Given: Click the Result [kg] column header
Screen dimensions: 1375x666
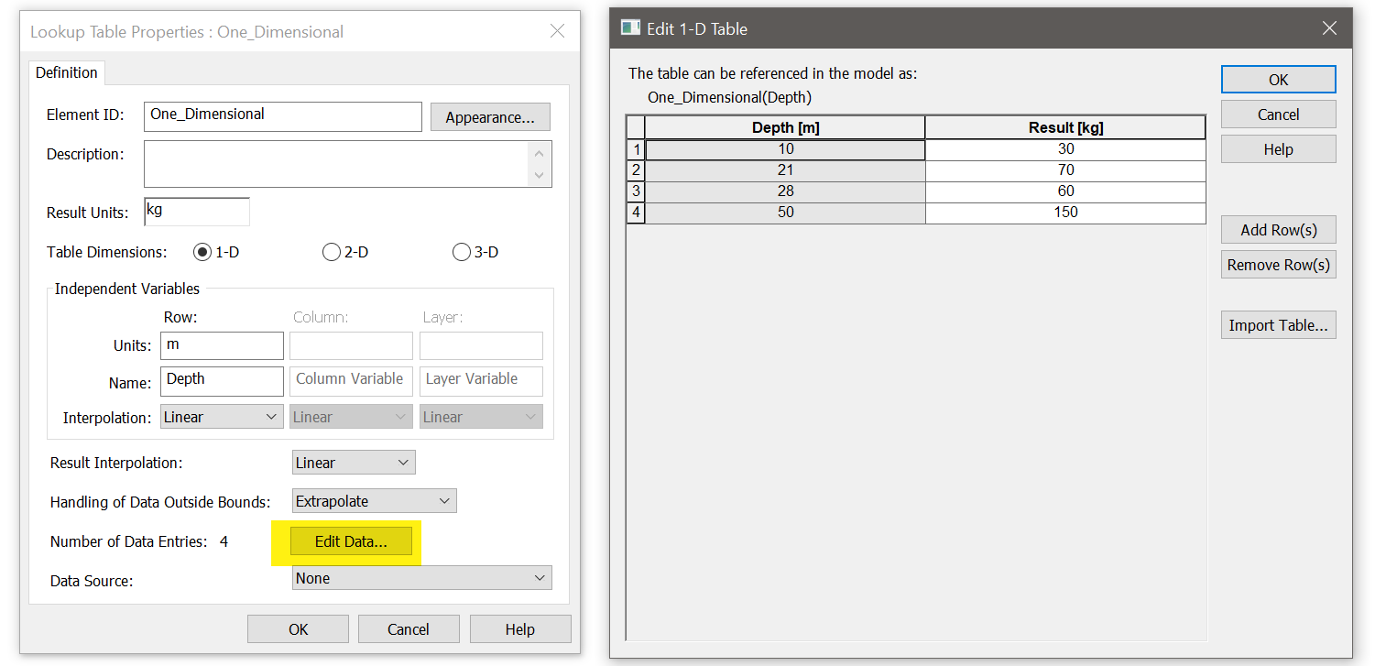Looking at the screenshot, I should point(1065,127).
